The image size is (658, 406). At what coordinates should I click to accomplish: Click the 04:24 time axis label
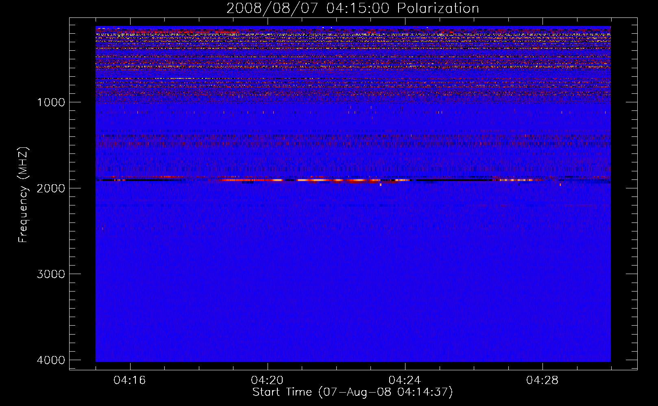(x=405, y=380)
